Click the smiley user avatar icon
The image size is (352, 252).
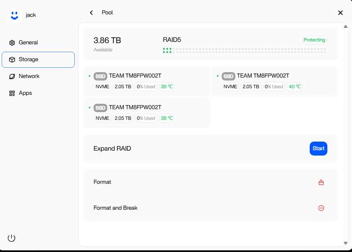pos(14,16)
